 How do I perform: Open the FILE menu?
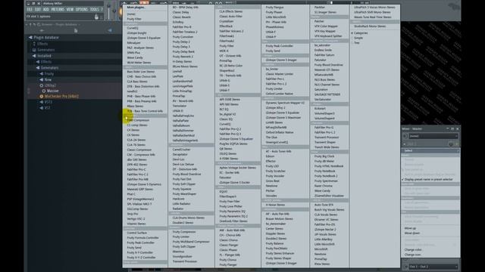pyautogui.click(x=30, y=10)
